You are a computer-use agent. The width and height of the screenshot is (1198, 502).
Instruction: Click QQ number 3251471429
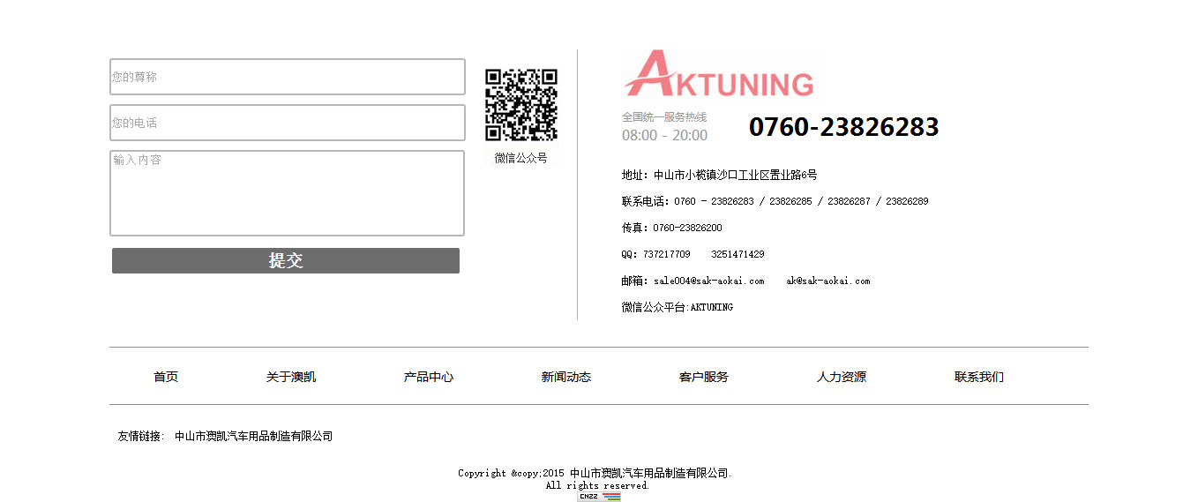[x=738, y=254]
